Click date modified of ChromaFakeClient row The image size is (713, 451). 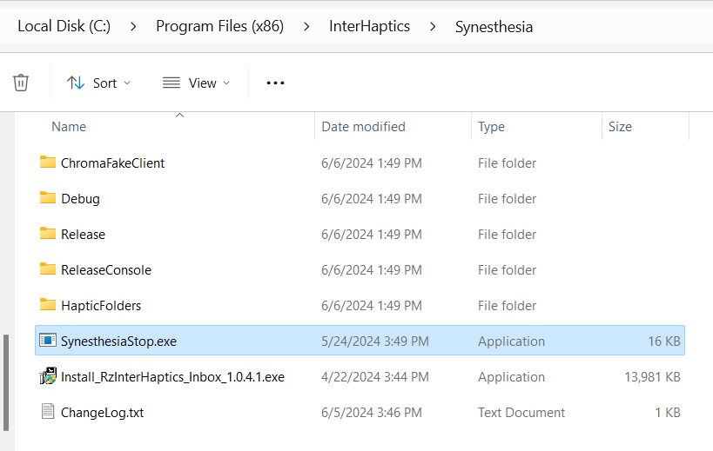(x=372, y=162)
